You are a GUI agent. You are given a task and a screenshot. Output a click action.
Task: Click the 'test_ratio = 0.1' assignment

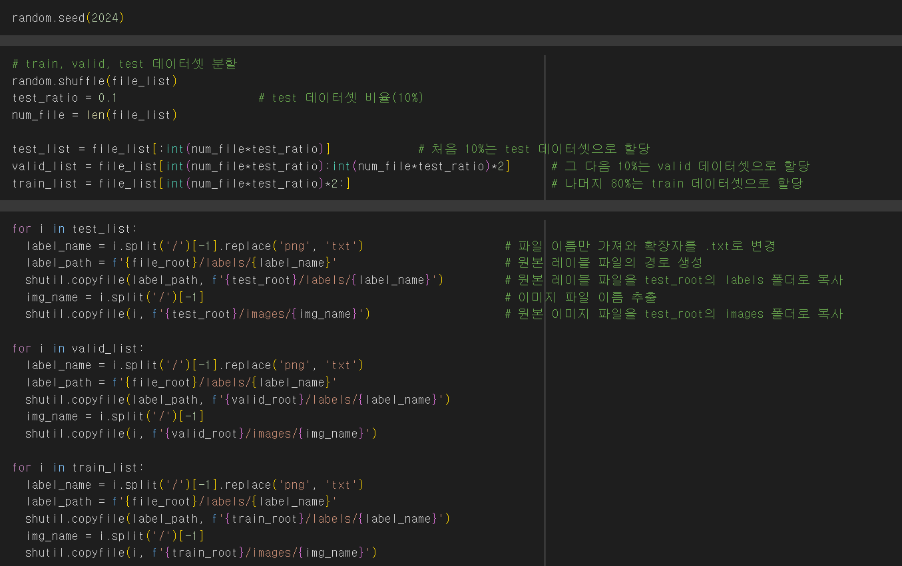pyautogui.click(x=65, y=98)
